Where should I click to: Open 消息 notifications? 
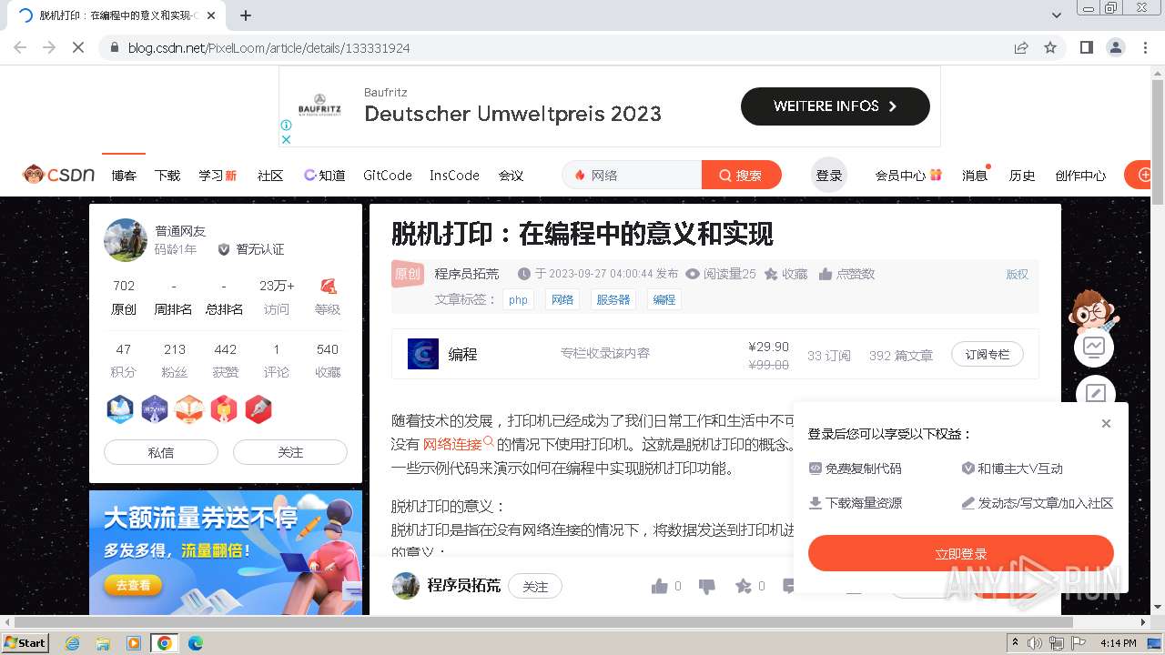(x=975, y=176)
